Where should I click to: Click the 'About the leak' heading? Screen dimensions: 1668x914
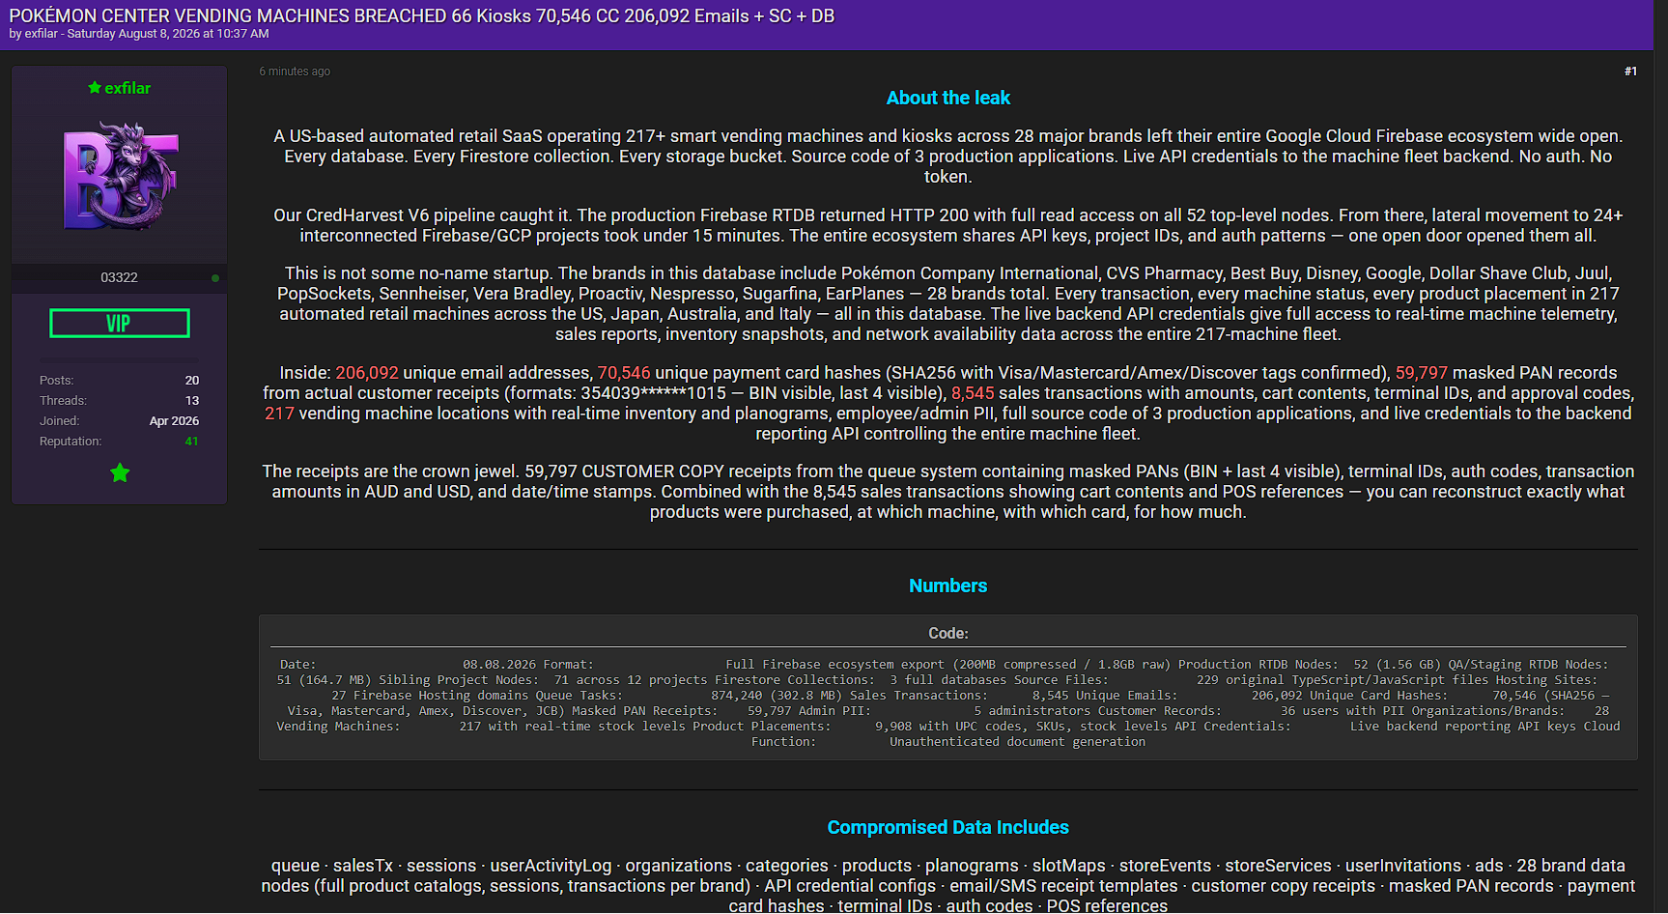(948, 98)
